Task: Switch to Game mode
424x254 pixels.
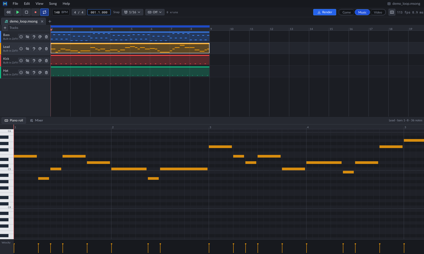Action: [x=346, y=12]
